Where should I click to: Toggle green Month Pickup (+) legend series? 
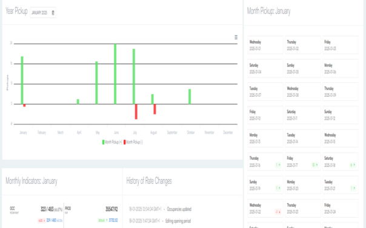tap(112, 142)
